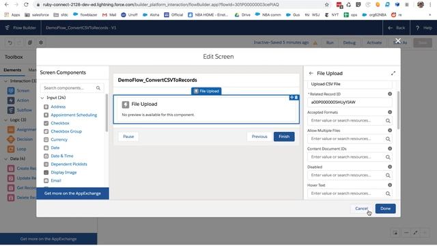Select the Elements tab in Toolbox
437x246 pixels.
coord(12,70)
